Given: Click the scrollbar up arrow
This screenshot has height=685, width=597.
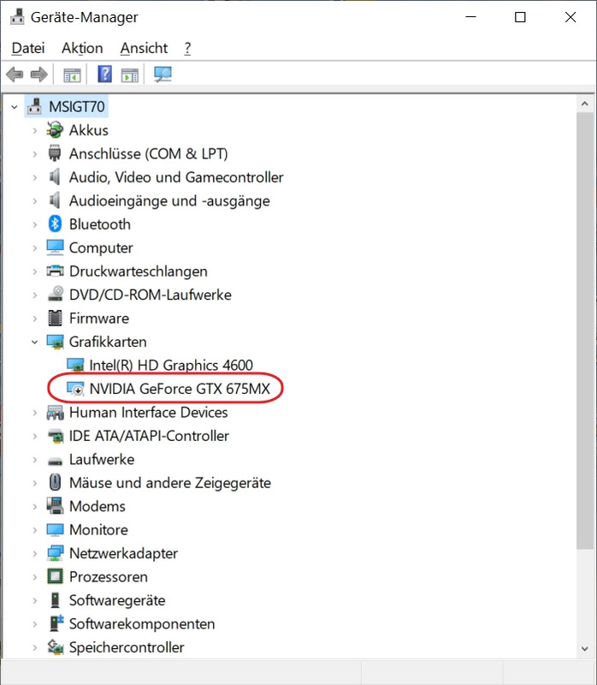Looking at the screenshot, I should 585,104.
